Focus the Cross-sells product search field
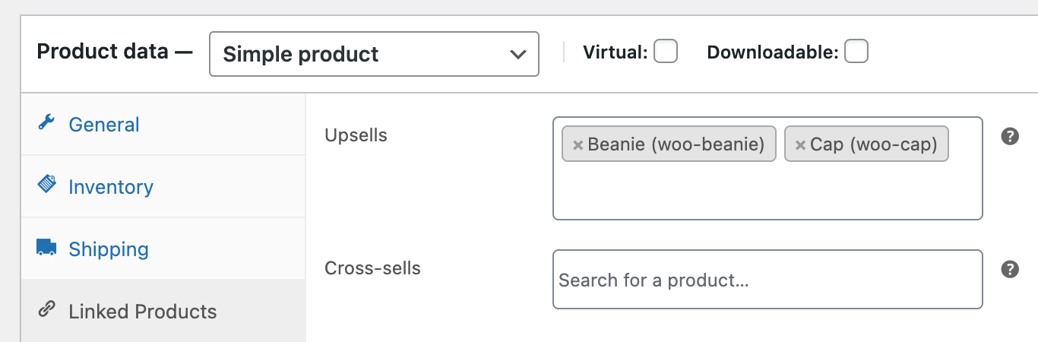 767,280
